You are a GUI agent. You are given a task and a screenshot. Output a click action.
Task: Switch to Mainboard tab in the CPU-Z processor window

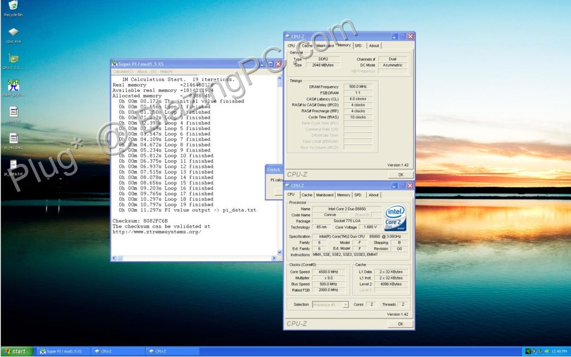pos(325,195)
